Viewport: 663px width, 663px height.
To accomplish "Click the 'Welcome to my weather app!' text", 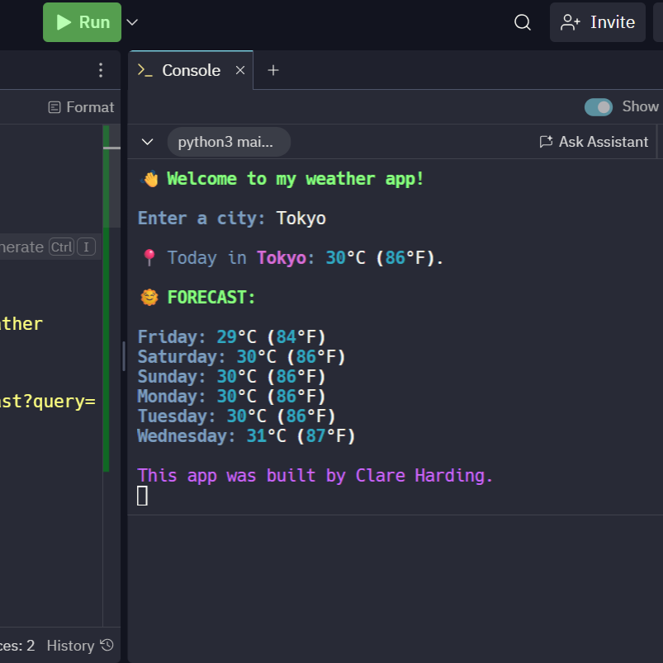I will (295, 179).
